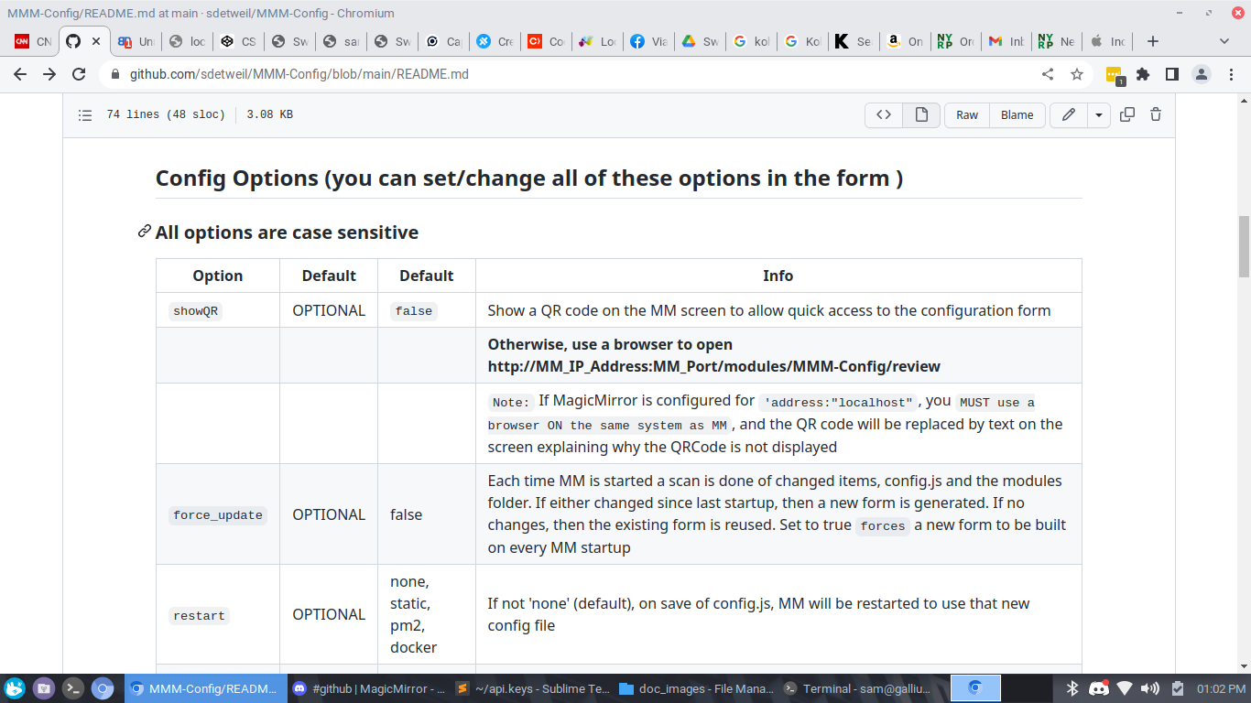The height and width of the screenshot is (703, 1251).
Task: View the Raw file
Action: click(966, 114)
